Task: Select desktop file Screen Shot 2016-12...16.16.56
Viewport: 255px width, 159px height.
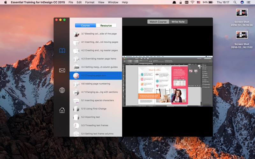Action: tap(242, 18)
